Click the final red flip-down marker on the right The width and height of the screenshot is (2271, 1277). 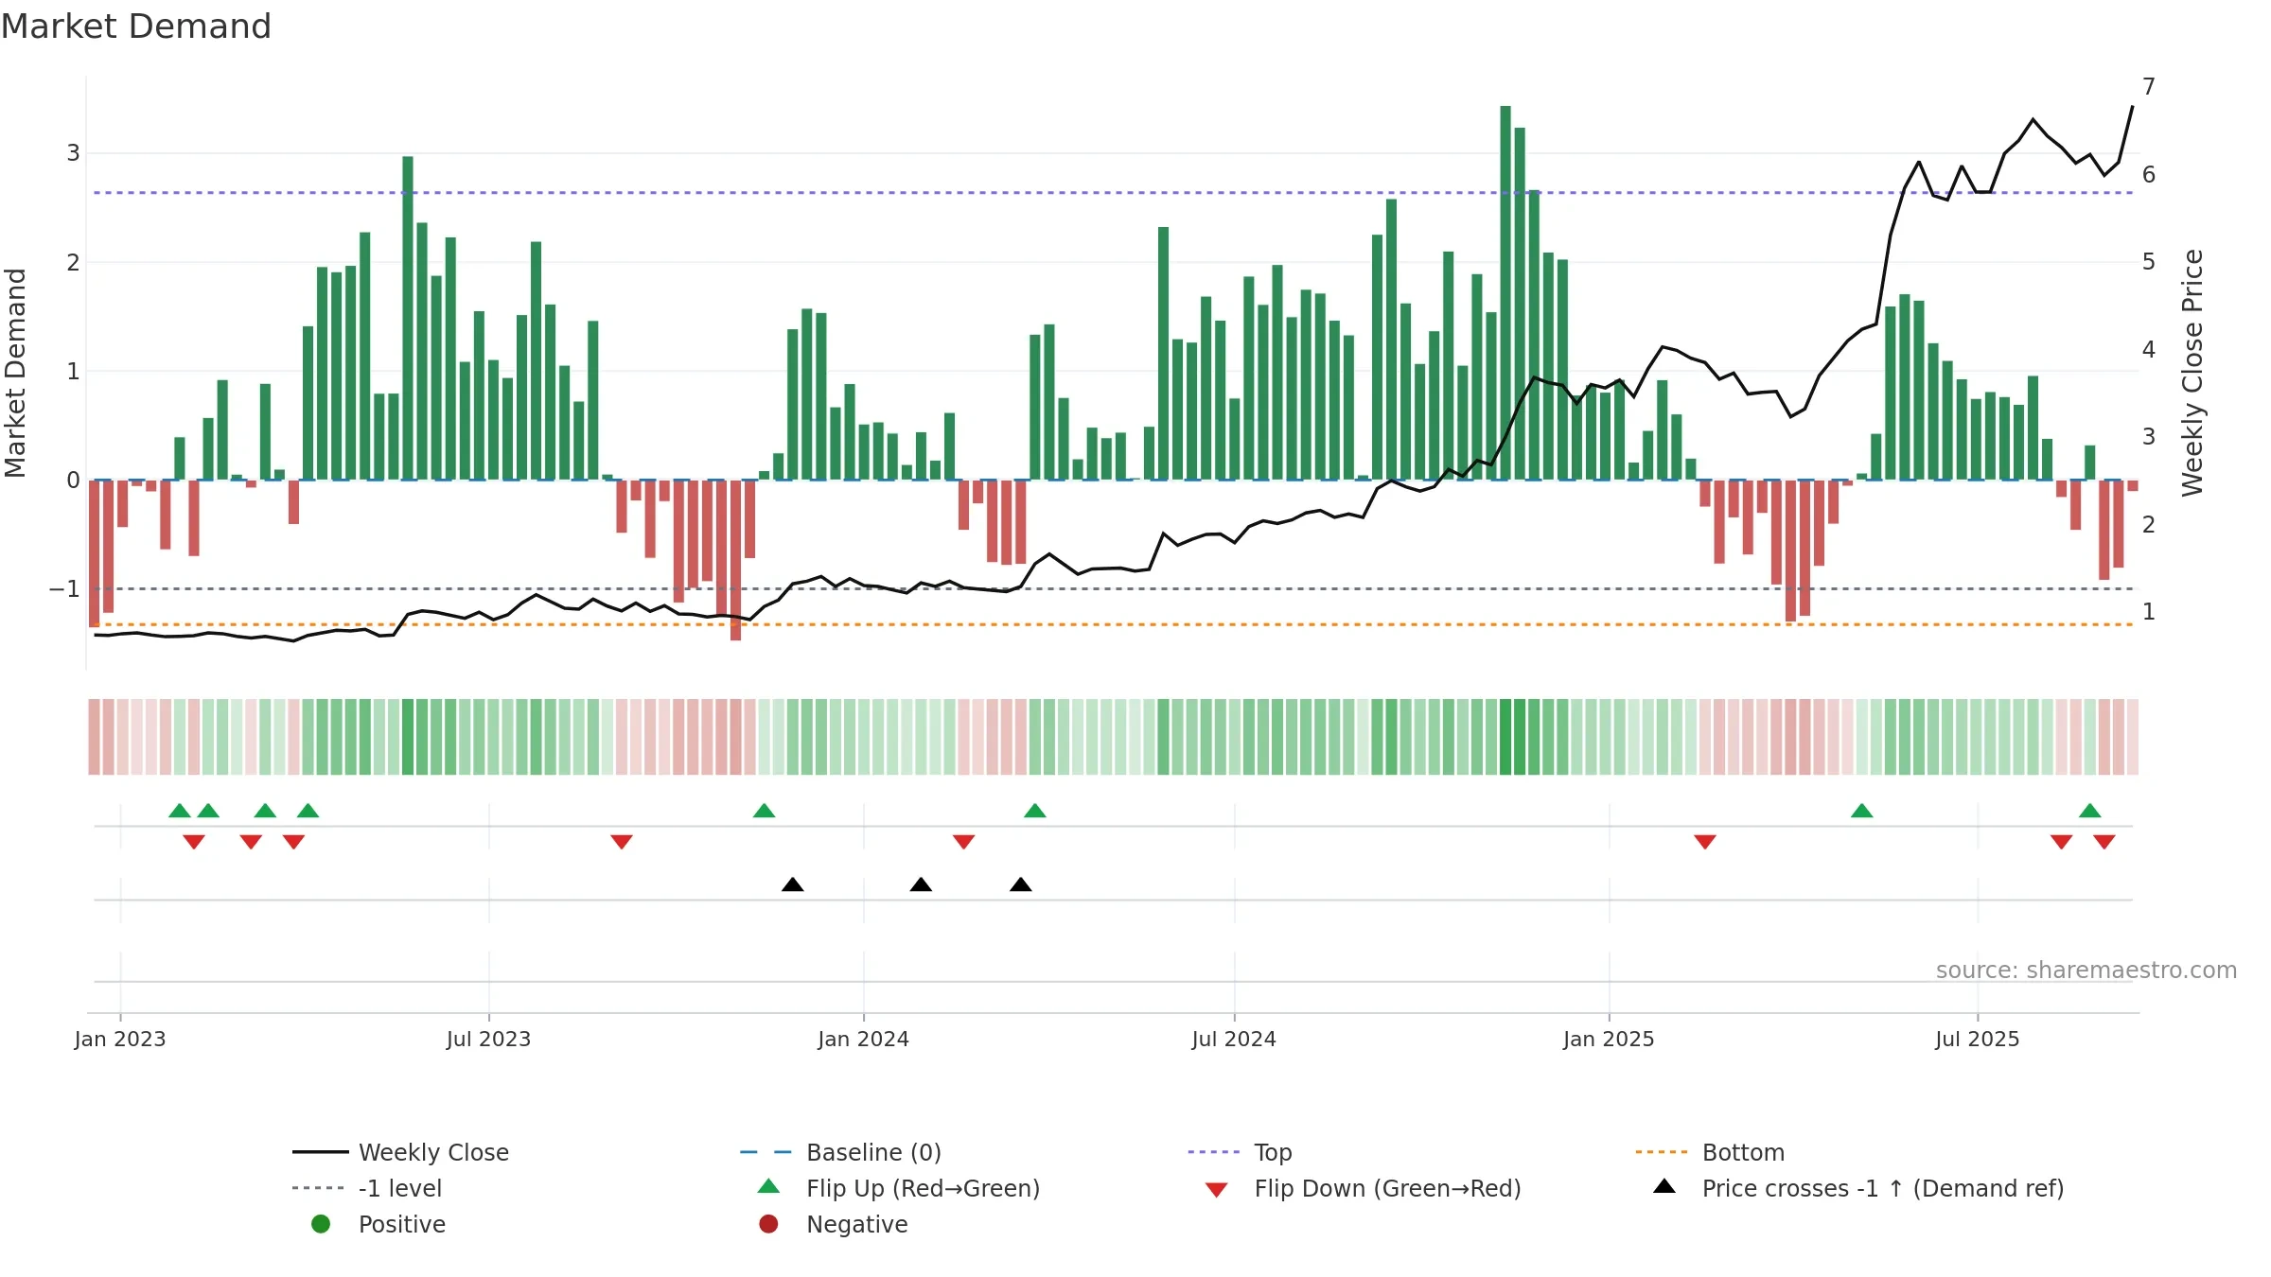point(2104,842)
